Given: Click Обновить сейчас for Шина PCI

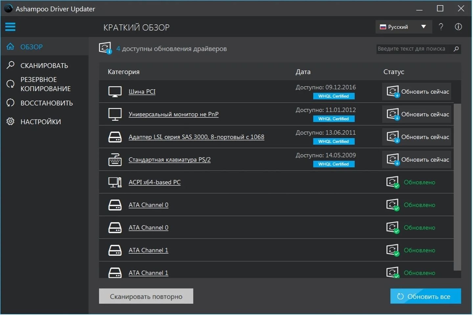Looking at the screenshot, I should (x=417, y=92).
